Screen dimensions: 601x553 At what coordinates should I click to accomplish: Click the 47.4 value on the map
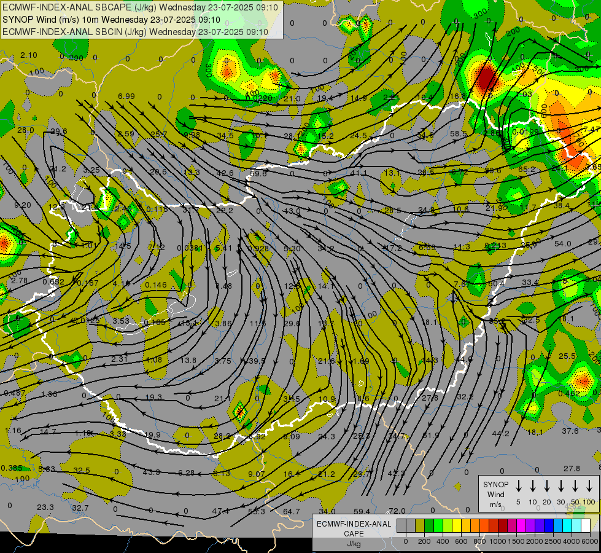click(x=220, y=511)
